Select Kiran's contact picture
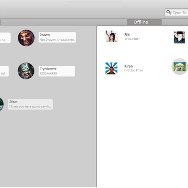 click(x=111, y=68)
